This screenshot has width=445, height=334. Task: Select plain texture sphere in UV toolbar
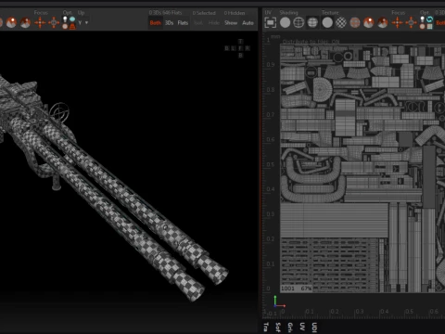[x=327, y=22]
